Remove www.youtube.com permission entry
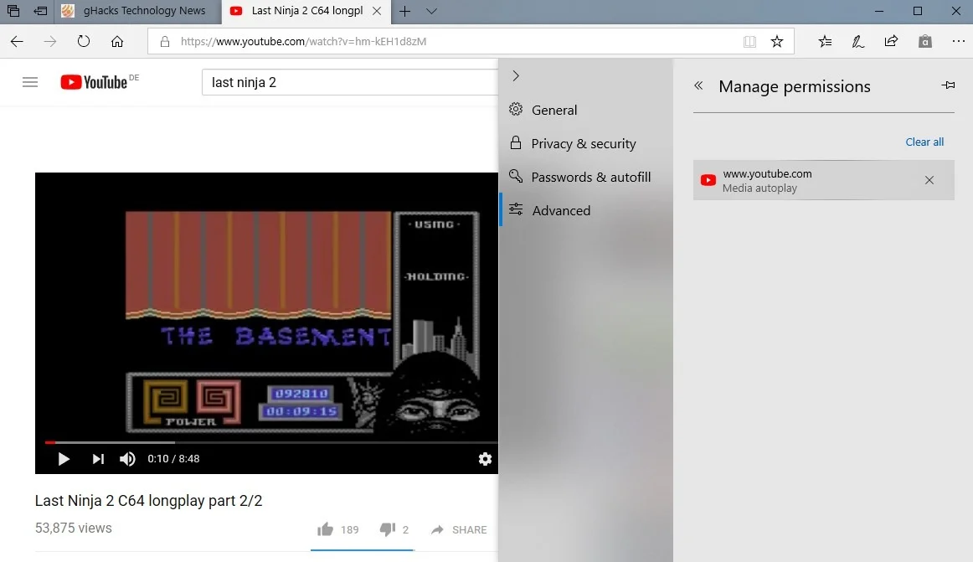 [929, 180]
